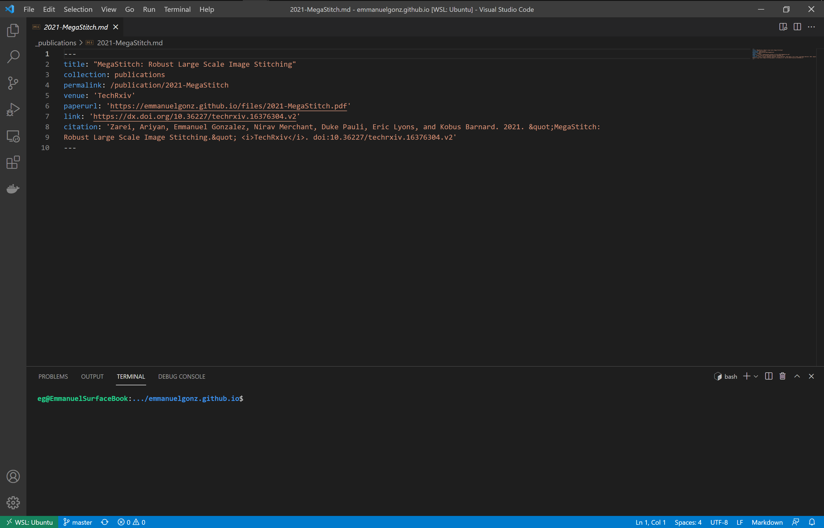Maximize the terminal panel size
Screen dimensions: 824x528
click(797, 377)
